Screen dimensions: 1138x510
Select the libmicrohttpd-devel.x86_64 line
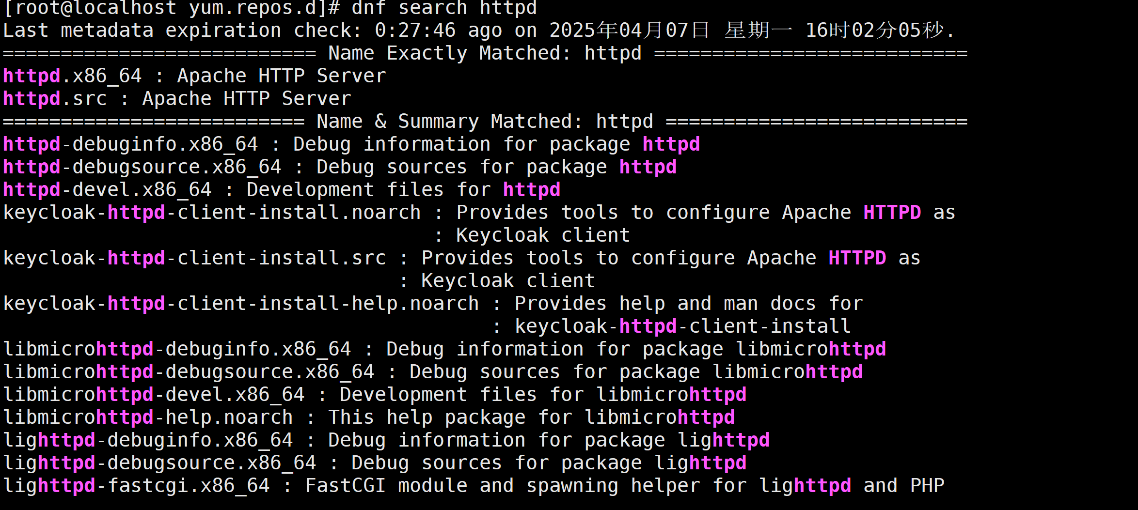(375, 395)
